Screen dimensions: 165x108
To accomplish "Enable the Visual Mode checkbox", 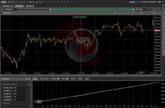I will 2,13.
